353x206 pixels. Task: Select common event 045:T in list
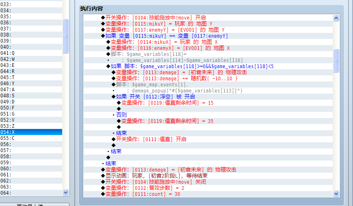click(x=31, y=77)
